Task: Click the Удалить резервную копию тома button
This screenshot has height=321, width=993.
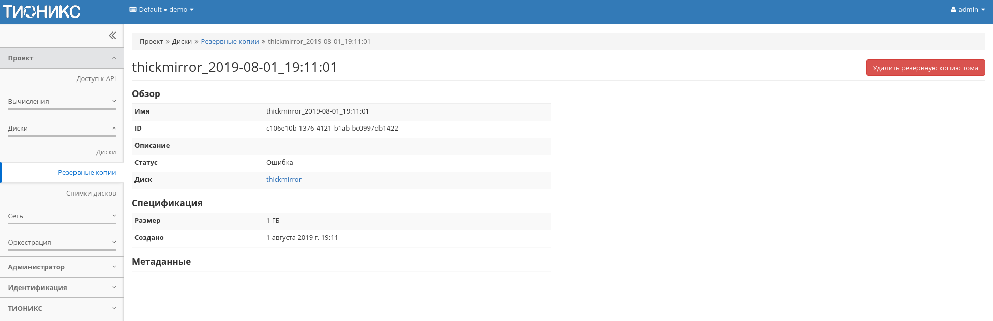Action: [925, 68]
